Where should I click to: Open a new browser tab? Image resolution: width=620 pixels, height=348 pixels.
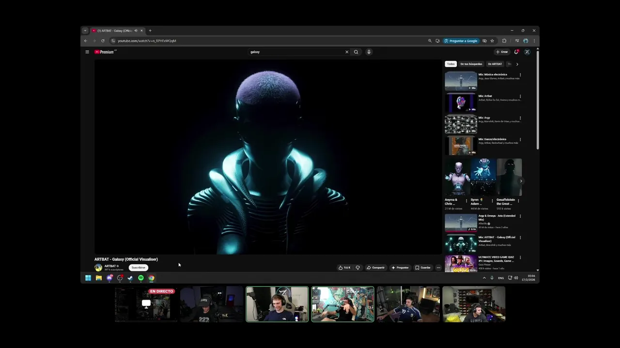click(150, 30)
